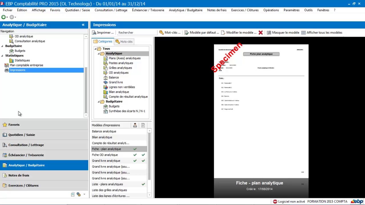
Task: Click Afficher tous les modèles button
Action: pos(322,32)
